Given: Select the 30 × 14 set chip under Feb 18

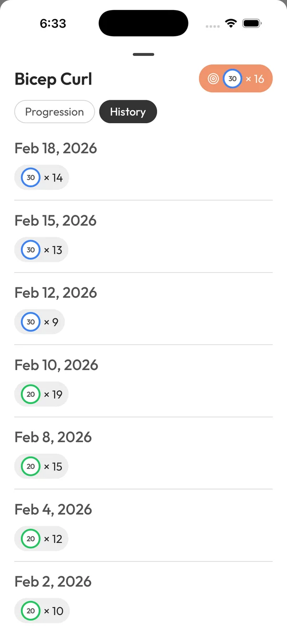Looking at the screenshot, I should [41, 177].
